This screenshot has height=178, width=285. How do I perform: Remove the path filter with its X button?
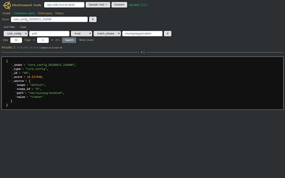pos(167,33)
